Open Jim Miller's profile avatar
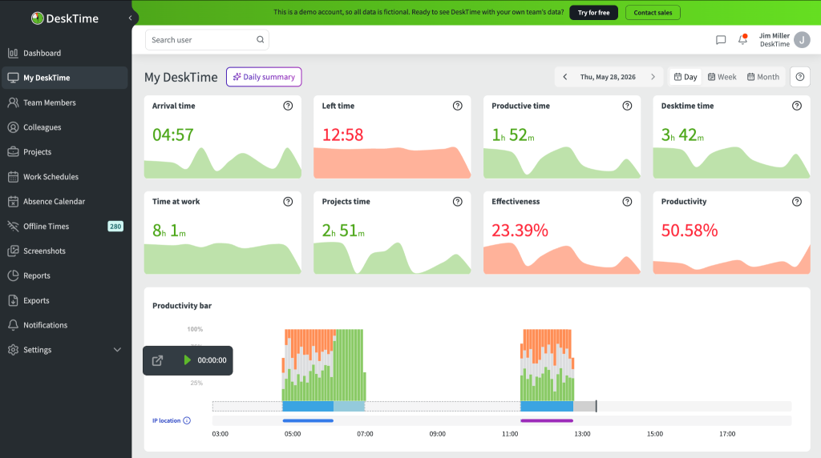 coord(802,40)
